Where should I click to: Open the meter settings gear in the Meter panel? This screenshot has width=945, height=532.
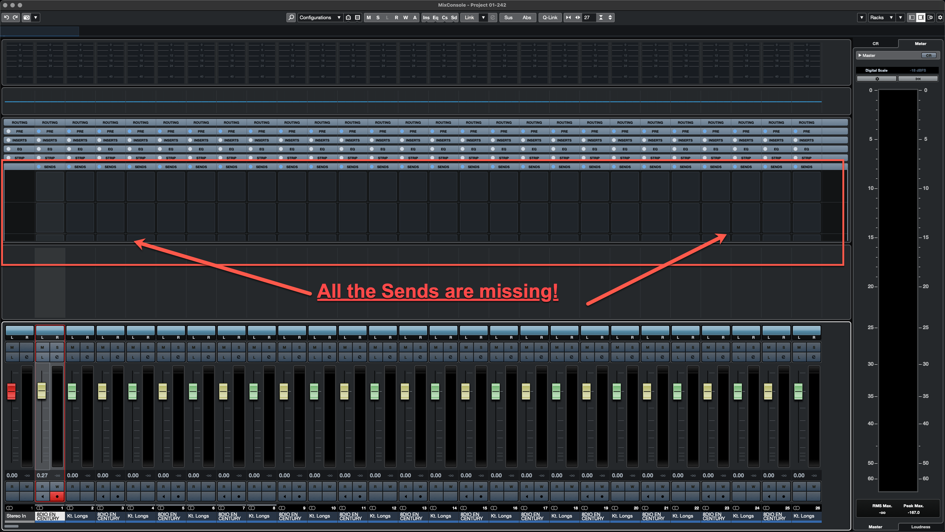(876, 78)
